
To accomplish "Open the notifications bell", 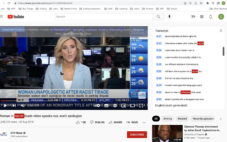I will [211, 17].
